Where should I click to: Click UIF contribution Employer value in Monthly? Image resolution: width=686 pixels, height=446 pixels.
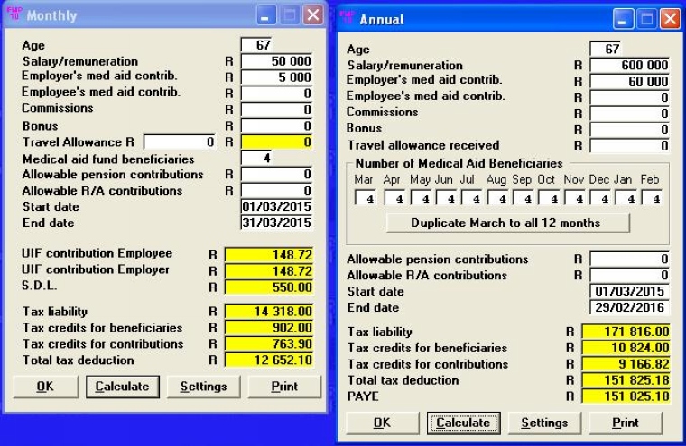click(269, 271)
